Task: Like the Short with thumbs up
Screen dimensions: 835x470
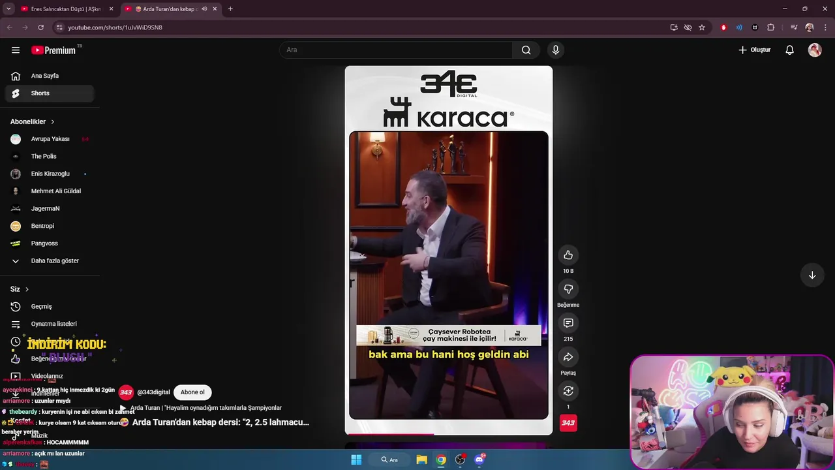Action: (x=568, y=255)
